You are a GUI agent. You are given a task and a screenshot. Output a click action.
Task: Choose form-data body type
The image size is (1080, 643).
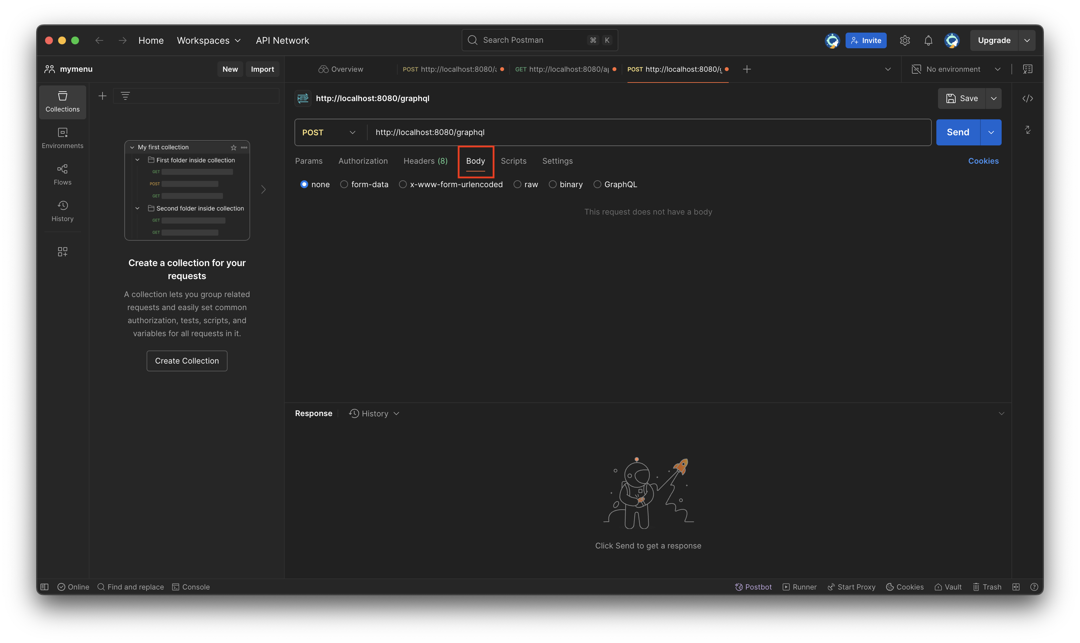coord(344,184)
